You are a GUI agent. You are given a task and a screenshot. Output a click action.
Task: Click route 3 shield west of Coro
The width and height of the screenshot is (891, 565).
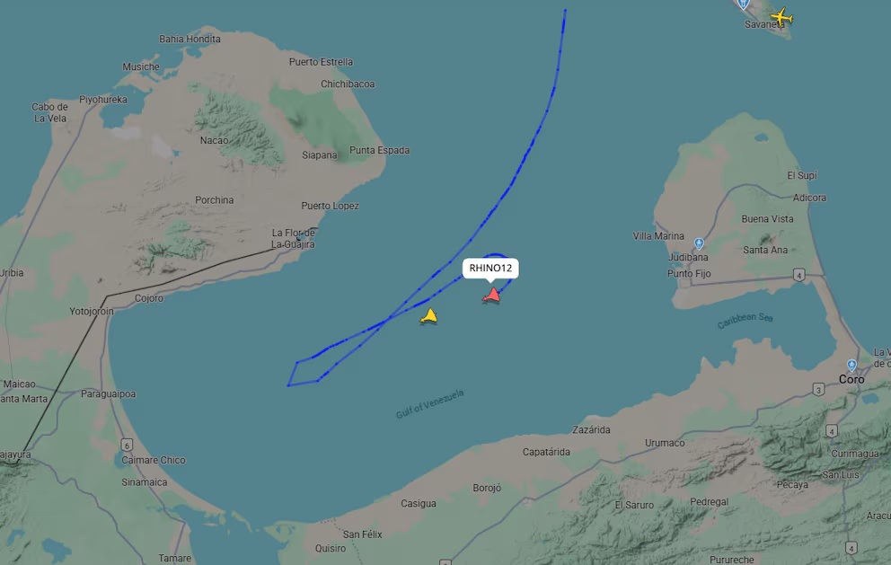point(818,389)
